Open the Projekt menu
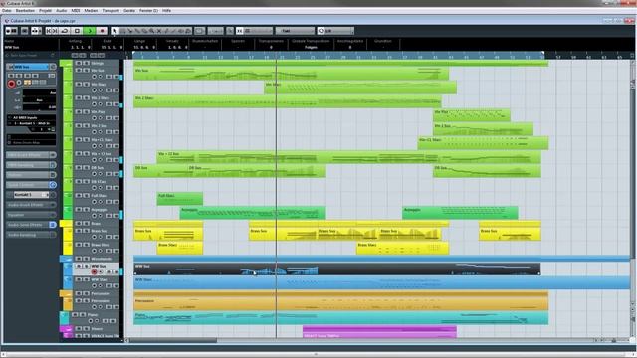This screenshot has height=358, width=637. 45,11
